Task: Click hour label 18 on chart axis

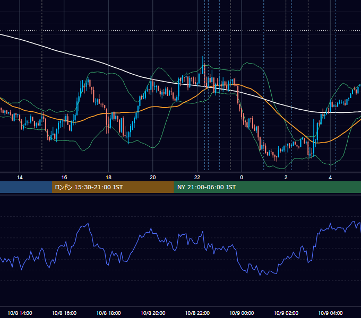Action: [x=108, y=178]
